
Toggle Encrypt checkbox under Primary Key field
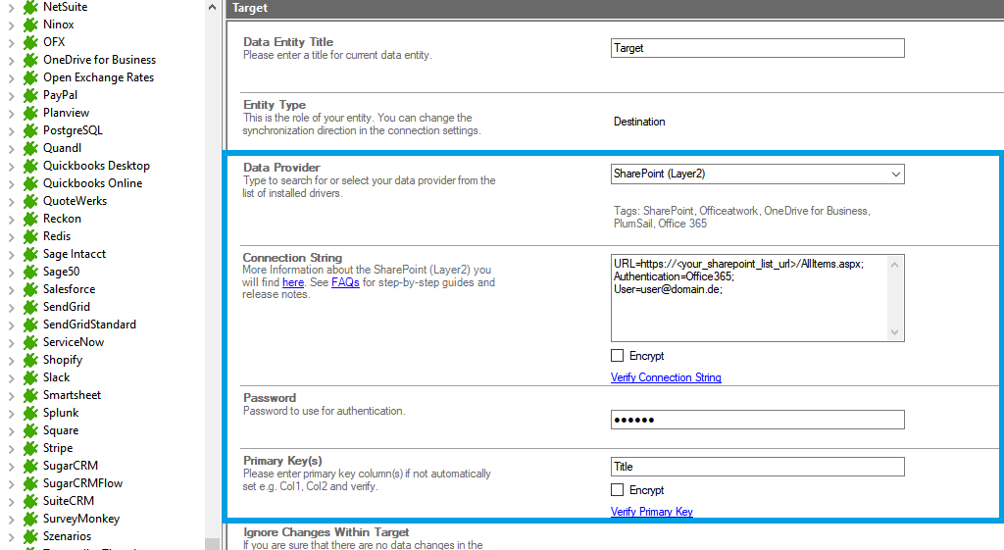(x=618, y=490)
